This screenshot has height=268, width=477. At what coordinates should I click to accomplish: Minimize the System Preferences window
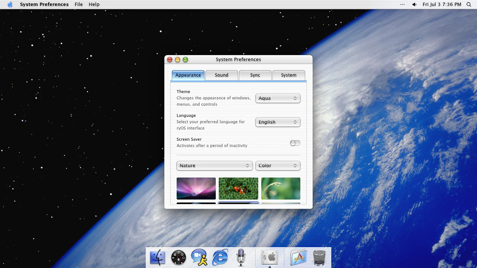click(177, 60)
